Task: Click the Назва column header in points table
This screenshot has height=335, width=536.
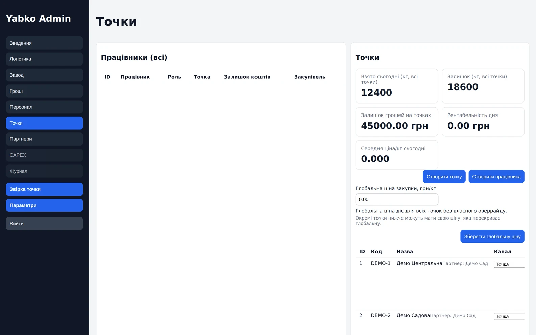Action: [x=405, y=252]
